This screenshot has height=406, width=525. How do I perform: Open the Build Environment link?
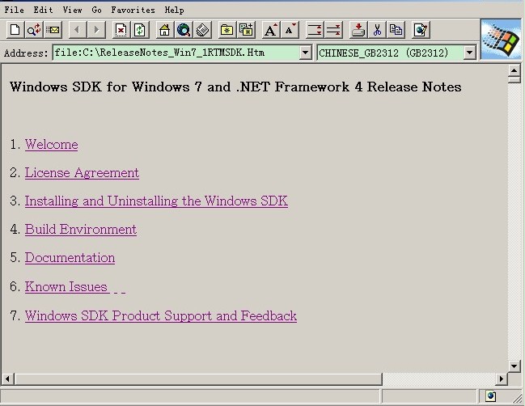point(81,230)
